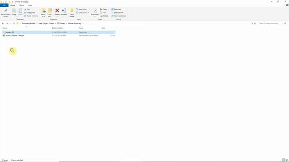Switch to the Home tab

pyautogui.click(x=13, y=5)
